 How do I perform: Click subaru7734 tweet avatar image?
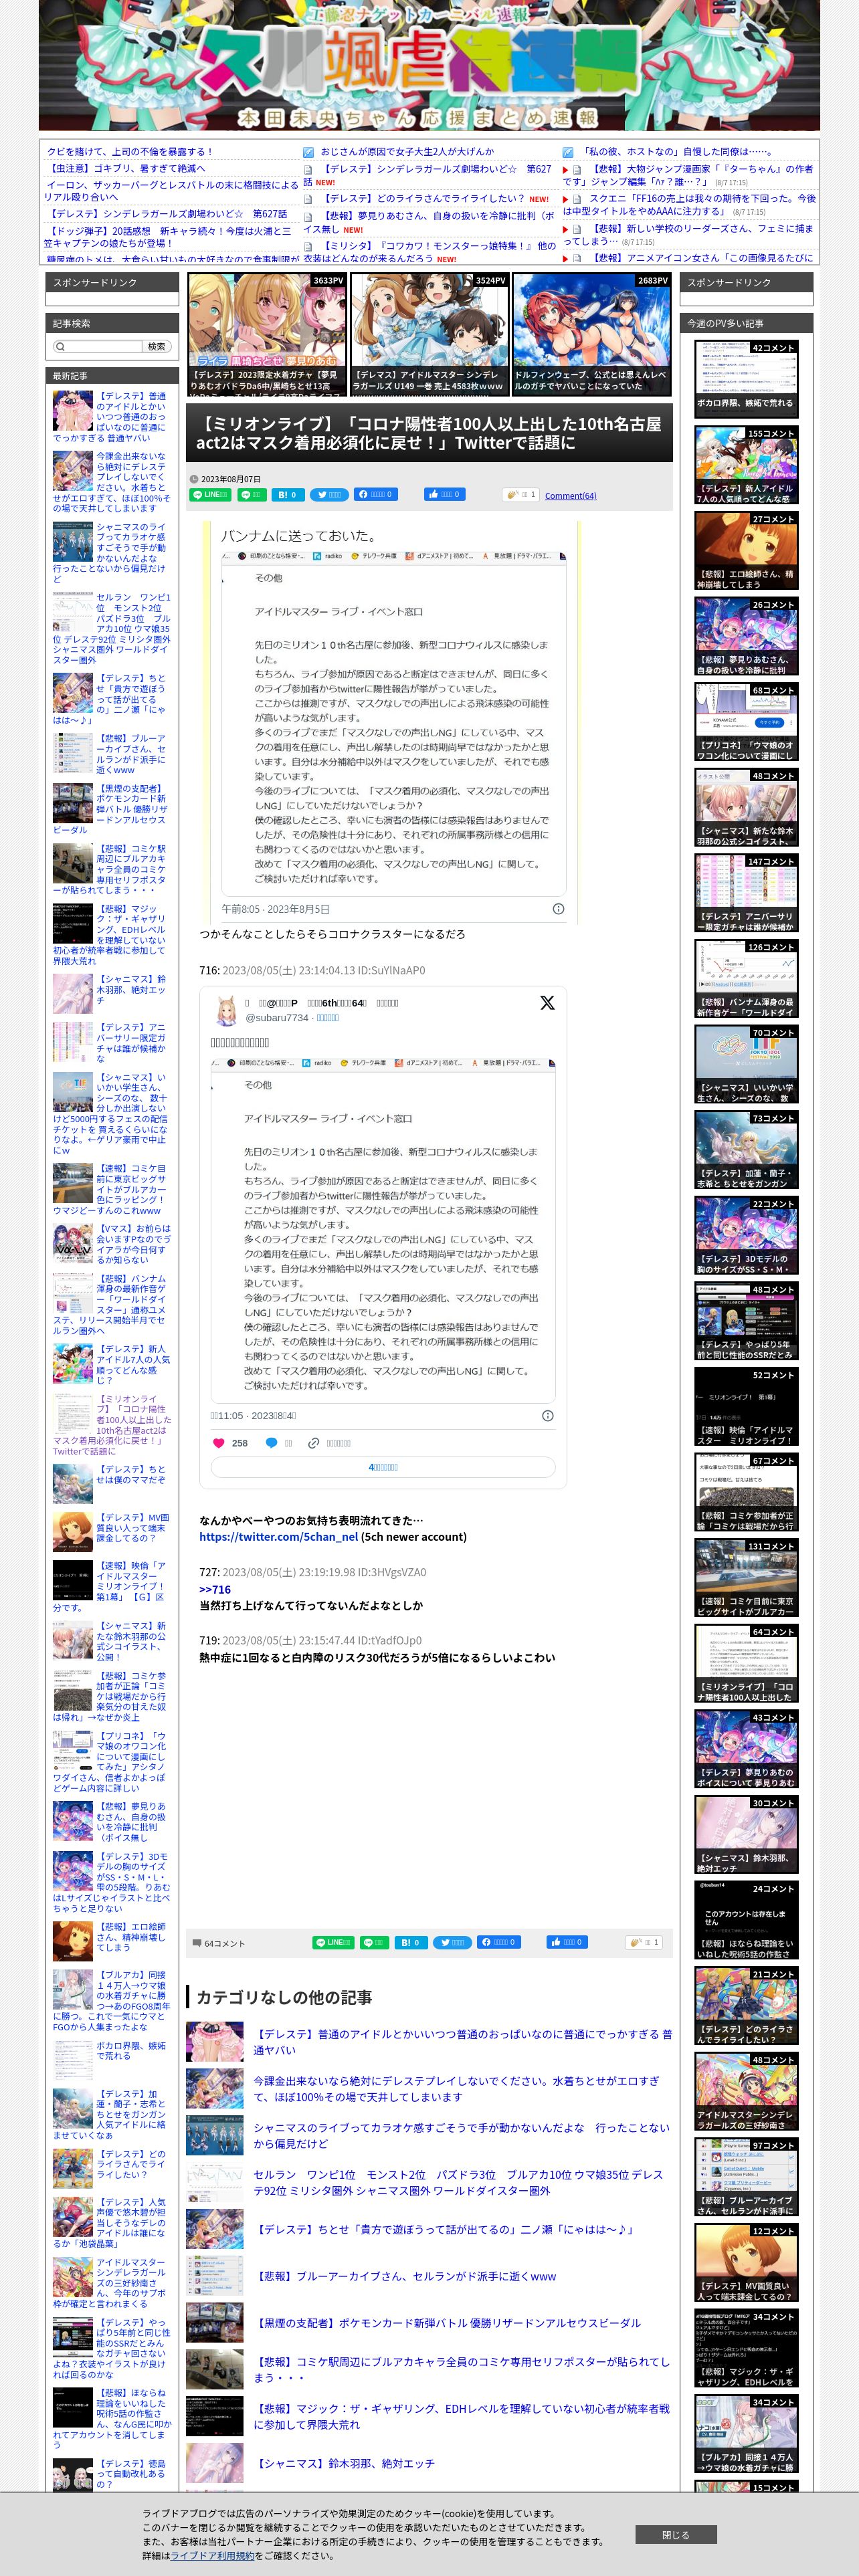coord(226,1010)
